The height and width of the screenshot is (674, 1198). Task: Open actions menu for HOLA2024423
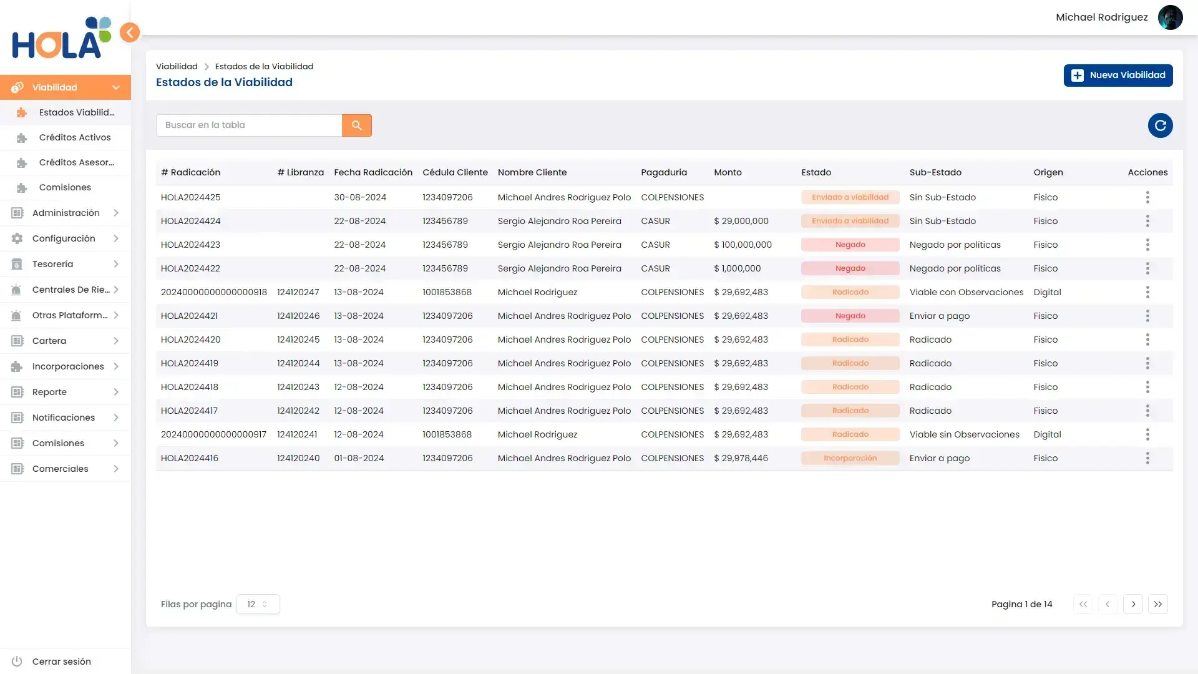pyautogui.click(x=1147, y=245)
